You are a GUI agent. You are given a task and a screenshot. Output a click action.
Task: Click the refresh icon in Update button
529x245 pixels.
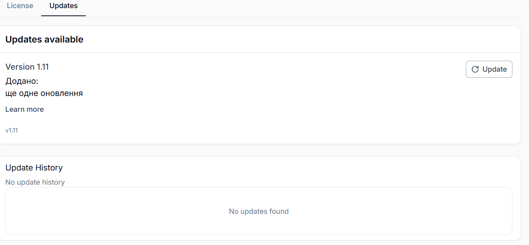pos(475,69)
